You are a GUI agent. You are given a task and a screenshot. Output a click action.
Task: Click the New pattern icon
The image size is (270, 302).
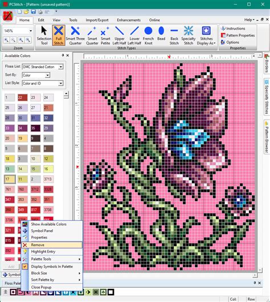(19, 12)
